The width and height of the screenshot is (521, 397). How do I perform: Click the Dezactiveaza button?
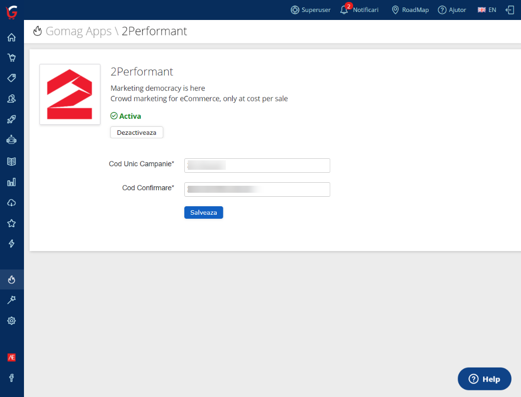(x=136, y=132)
